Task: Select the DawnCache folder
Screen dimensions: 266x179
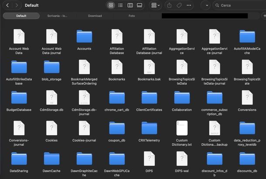Action: coord(51,162)
